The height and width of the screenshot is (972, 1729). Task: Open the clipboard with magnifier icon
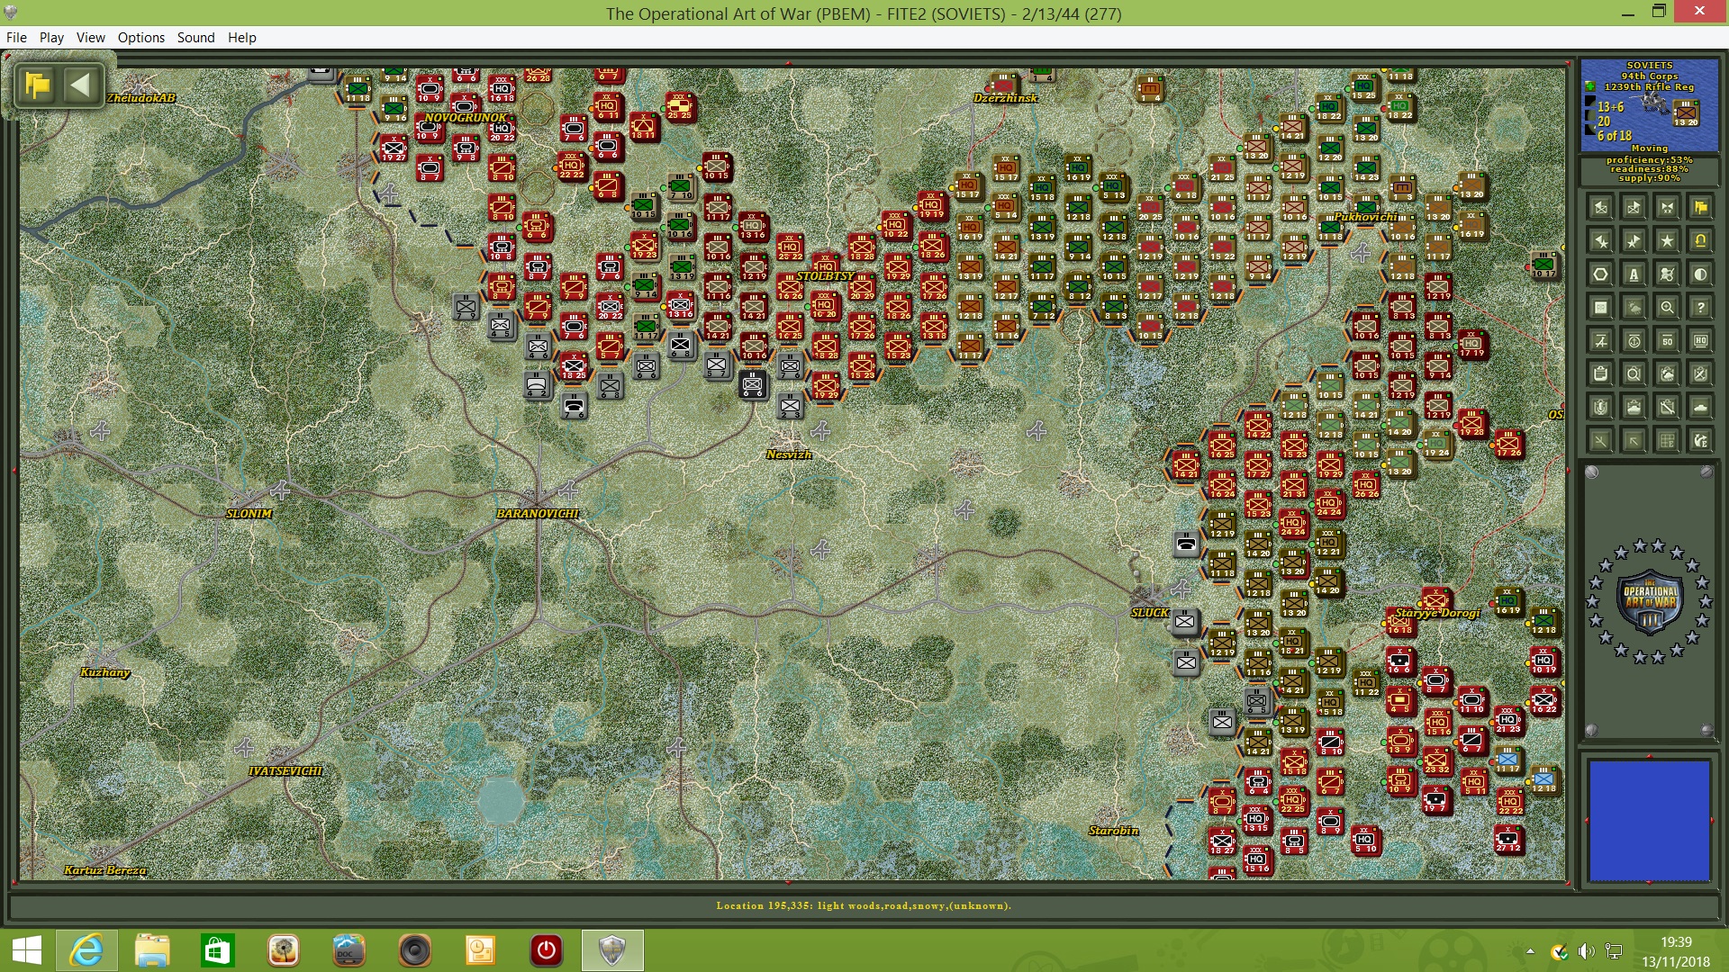pos(1634,374)
